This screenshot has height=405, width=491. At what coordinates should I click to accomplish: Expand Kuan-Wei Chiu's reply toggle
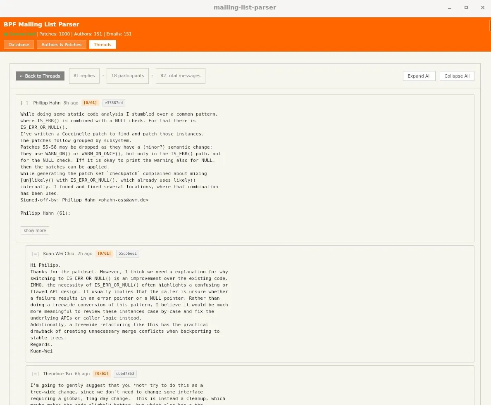[35, 254]
